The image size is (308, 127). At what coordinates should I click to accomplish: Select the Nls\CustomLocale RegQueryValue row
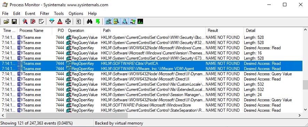[151, 84]
